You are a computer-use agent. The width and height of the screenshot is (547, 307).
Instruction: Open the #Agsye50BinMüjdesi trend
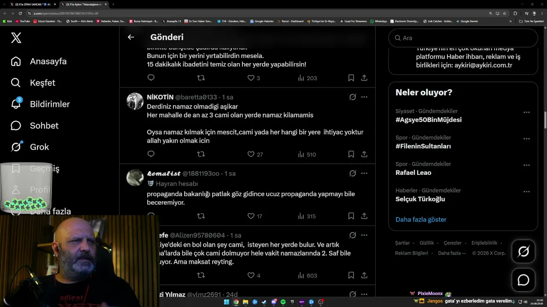pyautogui.click(x=429, y=120)
